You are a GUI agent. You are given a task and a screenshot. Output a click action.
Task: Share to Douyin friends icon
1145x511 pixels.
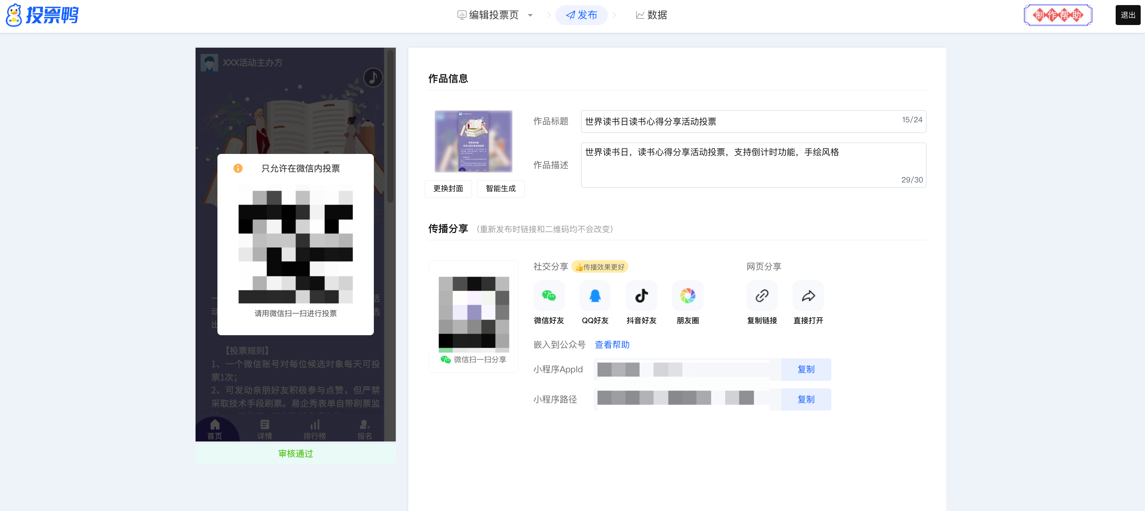641,296
